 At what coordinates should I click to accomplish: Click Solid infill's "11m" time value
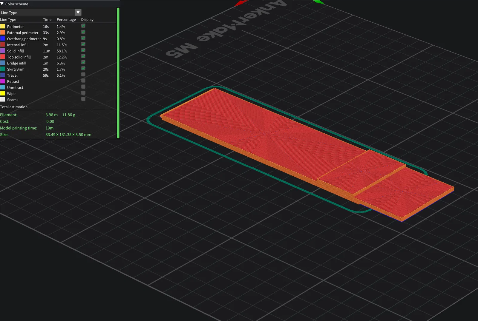click(47, 51)
